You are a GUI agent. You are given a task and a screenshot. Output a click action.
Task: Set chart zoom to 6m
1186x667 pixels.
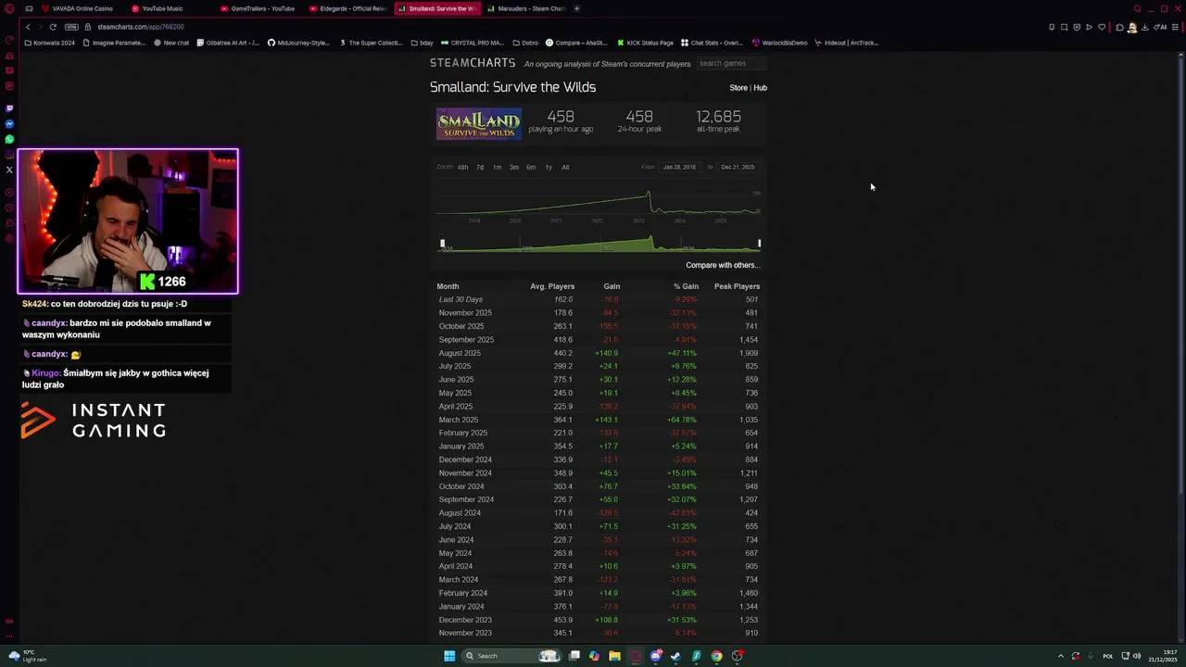(531, 168)
